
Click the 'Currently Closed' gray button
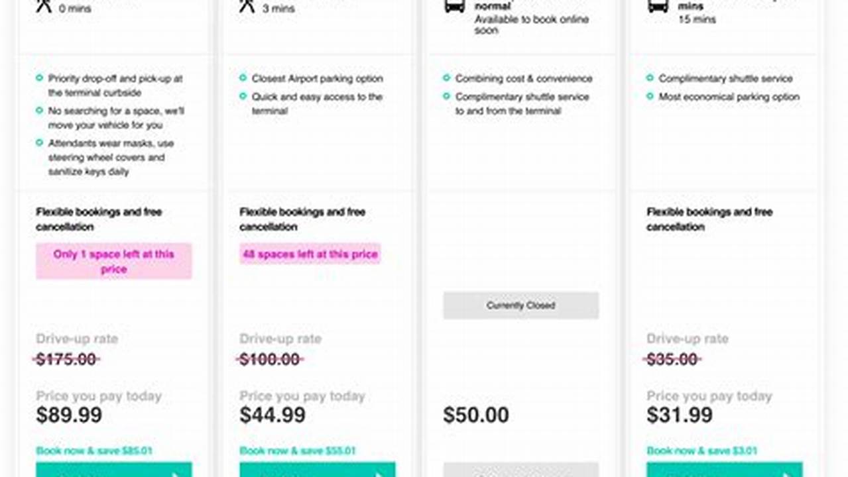tap(520, 305)
